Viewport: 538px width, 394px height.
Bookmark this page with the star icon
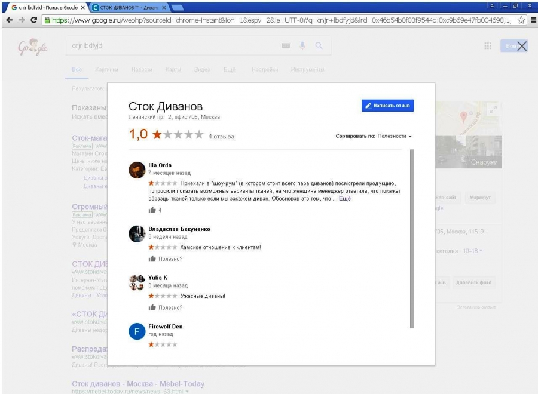(x=521, y=20)
